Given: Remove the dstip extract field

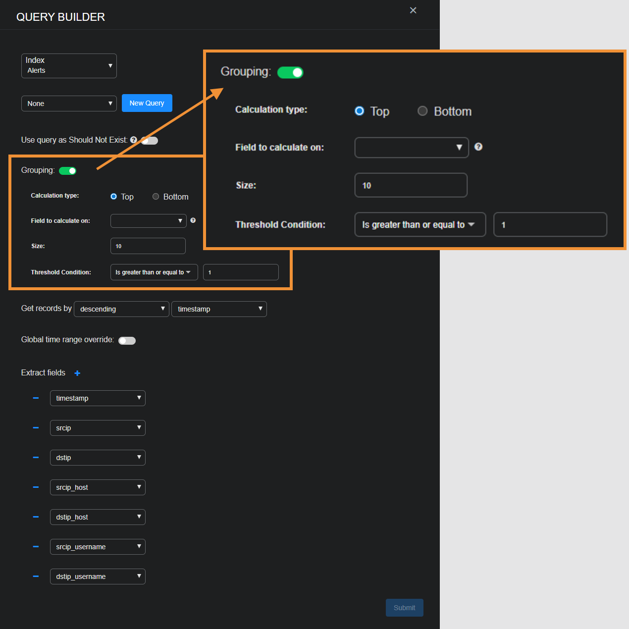Looking at the screenshot, I should click(x=35, y=458).
